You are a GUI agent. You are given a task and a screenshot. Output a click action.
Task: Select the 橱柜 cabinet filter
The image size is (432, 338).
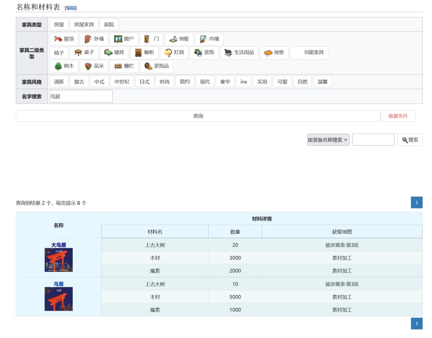tap(144, 52)
